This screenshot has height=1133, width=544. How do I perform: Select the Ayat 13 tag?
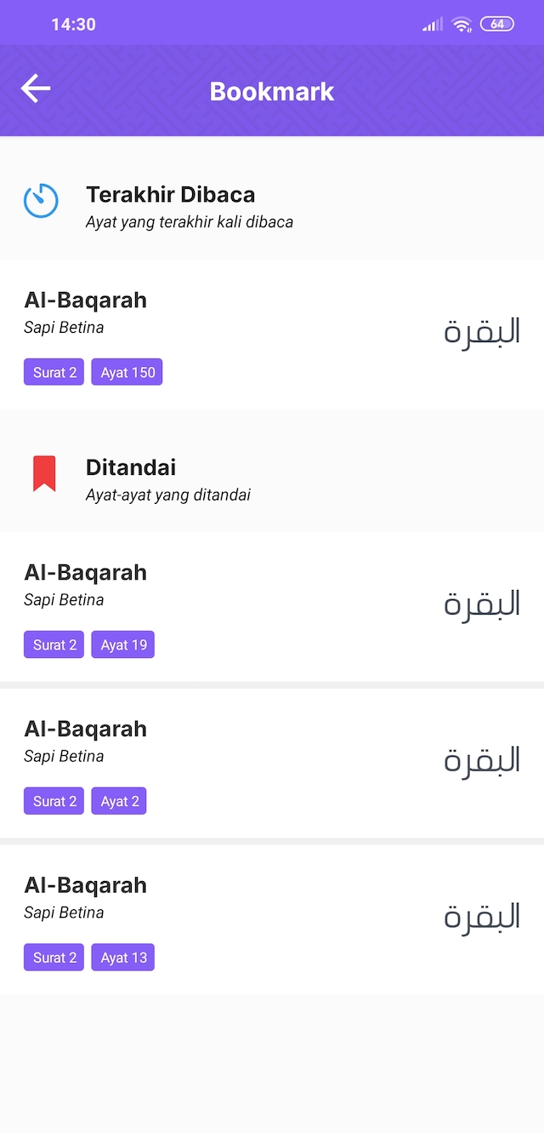point(123,958)
